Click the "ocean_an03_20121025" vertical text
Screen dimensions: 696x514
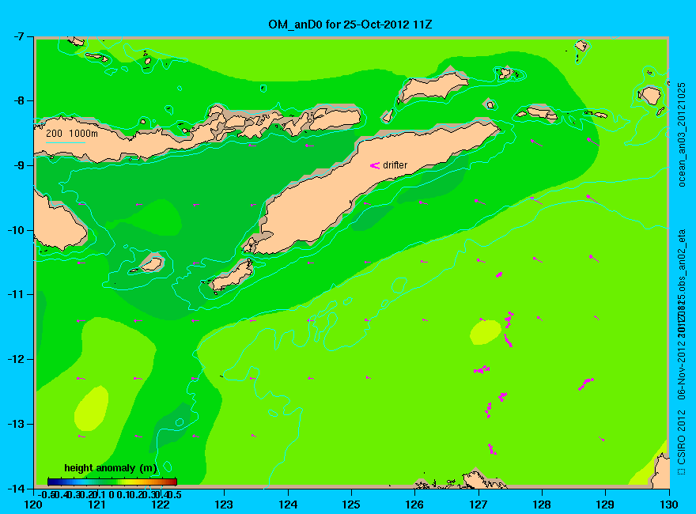(682, 134)
